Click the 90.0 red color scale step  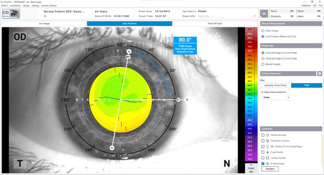pyautogui.click(x=249, y=29)
